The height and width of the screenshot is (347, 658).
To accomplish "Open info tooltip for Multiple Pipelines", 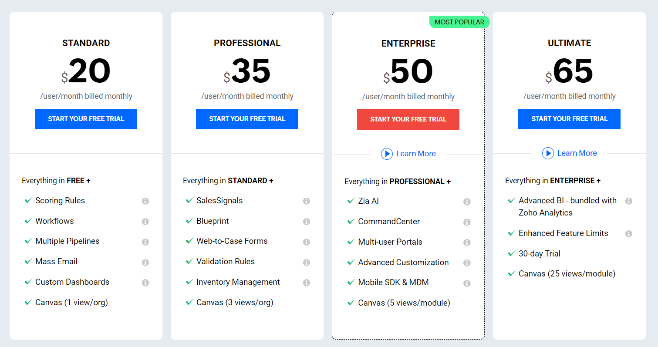I will tap(145, 242).
